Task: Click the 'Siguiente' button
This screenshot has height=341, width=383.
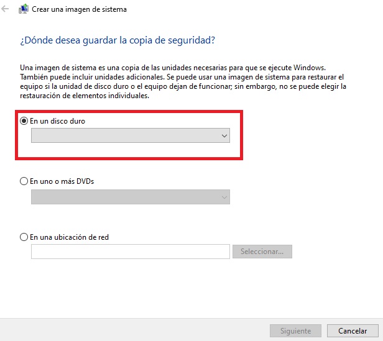Action: 295,330
